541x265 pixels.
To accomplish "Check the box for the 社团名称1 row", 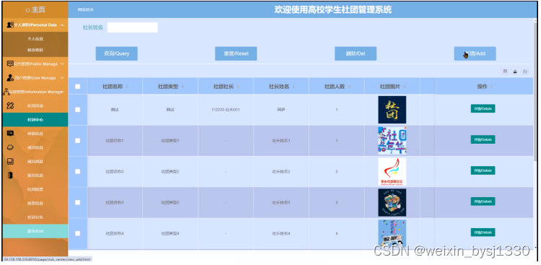I will [x=77, y=140].
